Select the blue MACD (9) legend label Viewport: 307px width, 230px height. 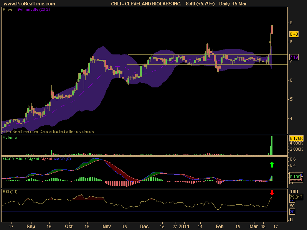(x=62, y=159)
